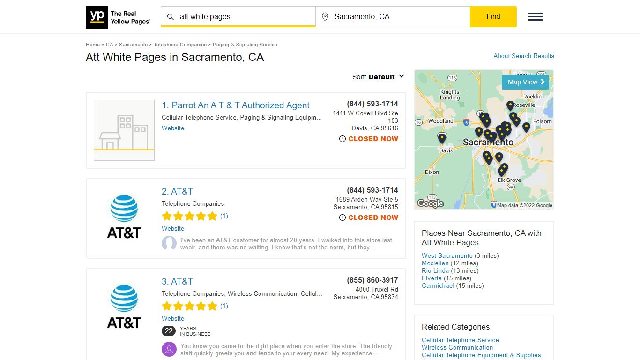Click phone number (855) 860-3917

(x=372, y=280)
